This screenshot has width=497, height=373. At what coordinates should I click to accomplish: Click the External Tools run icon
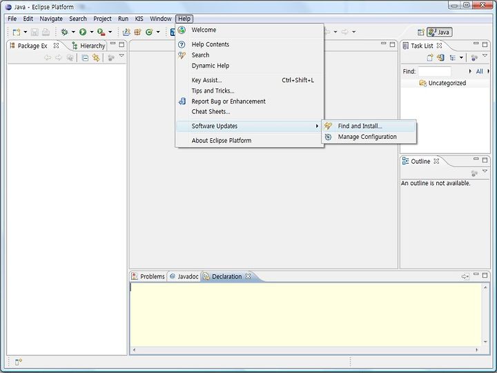click(101, 32)
